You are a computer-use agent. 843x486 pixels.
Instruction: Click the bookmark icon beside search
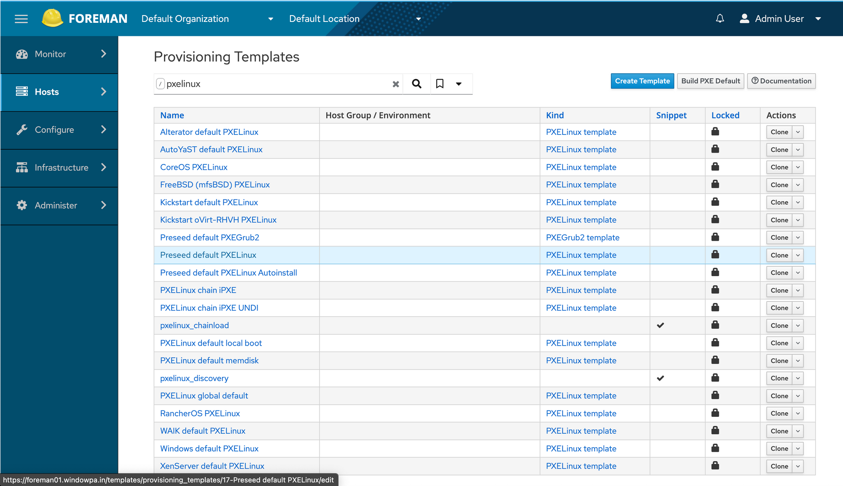[440, 84]
